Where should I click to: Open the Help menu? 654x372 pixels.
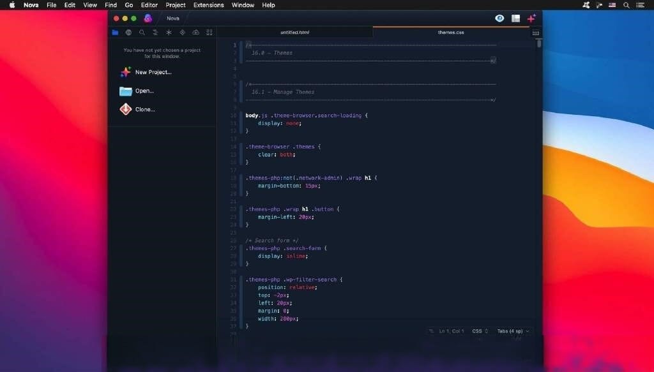point(268,5)
